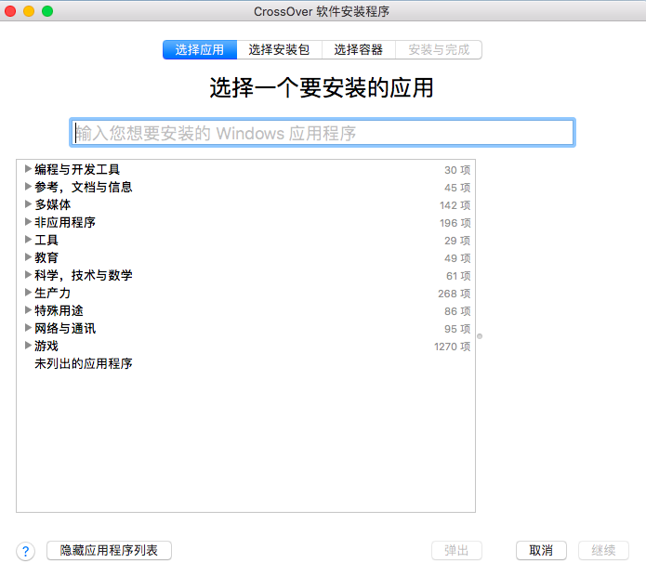
Task: Click the help question mark icon
Action: coord(25,551)
